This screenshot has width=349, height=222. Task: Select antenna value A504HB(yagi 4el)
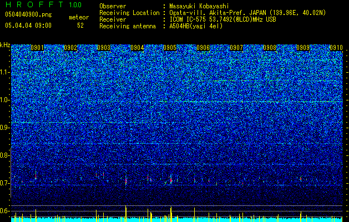coord(196,26)
